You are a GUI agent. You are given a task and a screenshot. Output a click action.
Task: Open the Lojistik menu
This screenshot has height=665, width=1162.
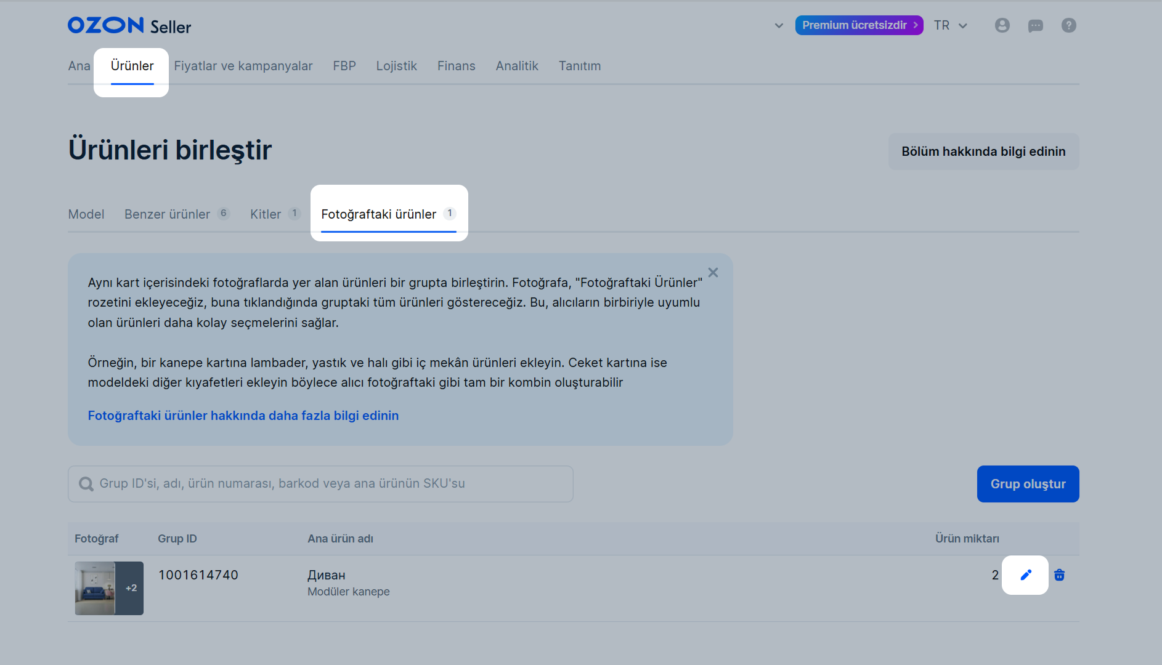click(397, 66)
